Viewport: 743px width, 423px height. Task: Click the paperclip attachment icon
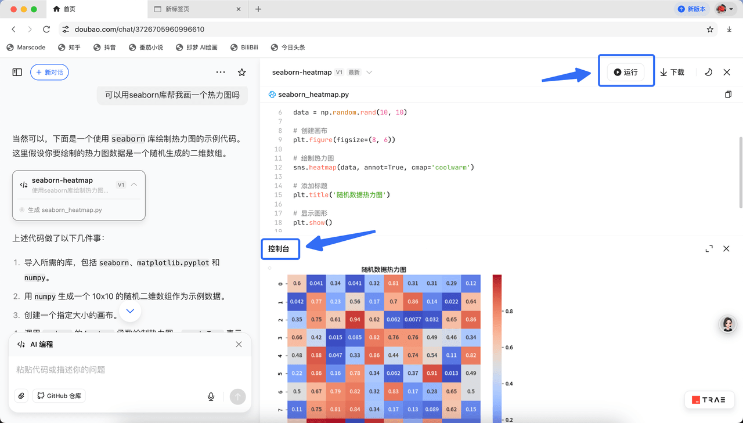pos(21,396)
